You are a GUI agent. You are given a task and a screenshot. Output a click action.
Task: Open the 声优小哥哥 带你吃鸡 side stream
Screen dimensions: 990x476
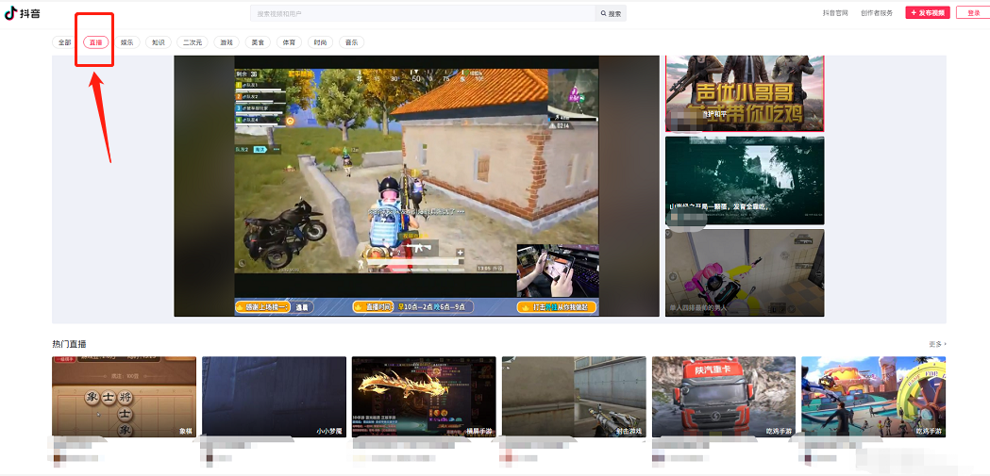click(x=745, y=93)
